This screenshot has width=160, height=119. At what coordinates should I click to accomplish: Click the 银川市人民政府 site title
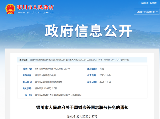(36, 6)
